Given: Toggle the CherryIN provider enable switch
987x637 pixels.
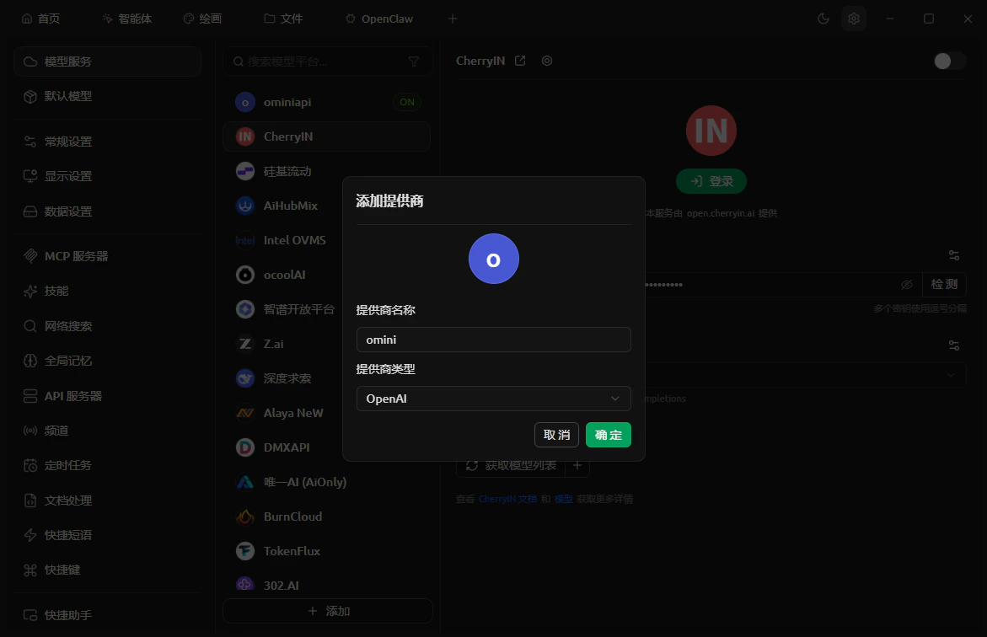Looking at the screenshot, I should point(950,61).
